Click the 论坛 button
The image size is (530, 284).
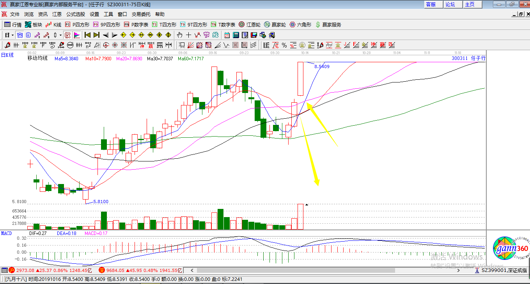pos(453,4)
